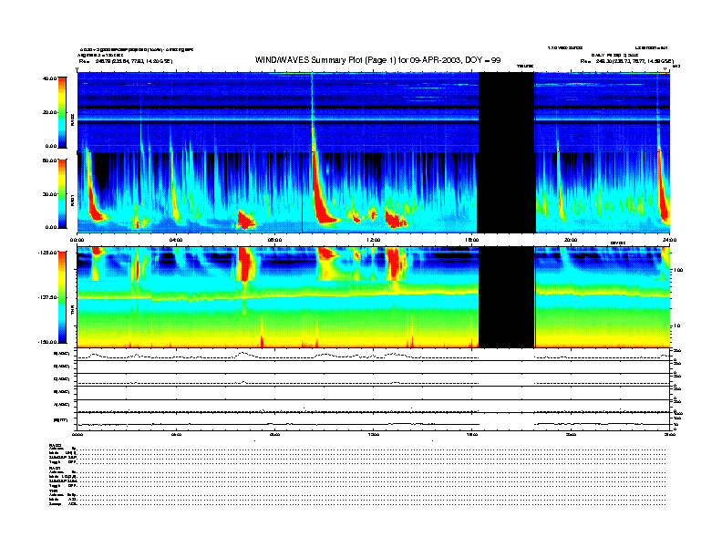722x558 pixels.
Task: Click the -125.00 label on TNR scale
Action: click(x=48, y=253)
